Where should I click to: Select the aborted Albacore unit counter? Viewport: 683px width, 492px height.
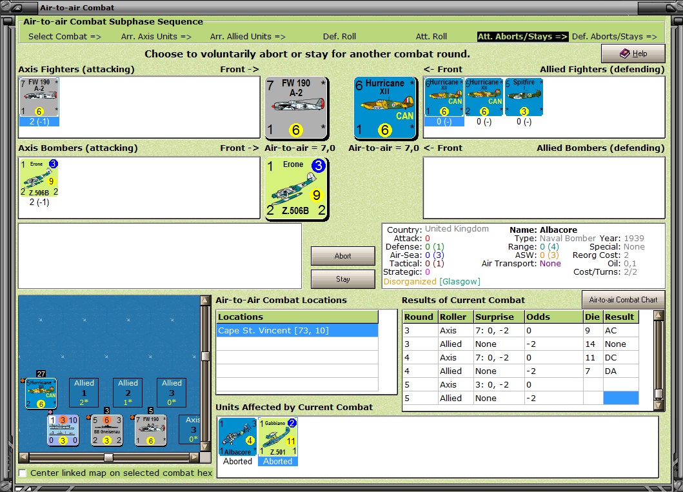(x=237, y=437)
